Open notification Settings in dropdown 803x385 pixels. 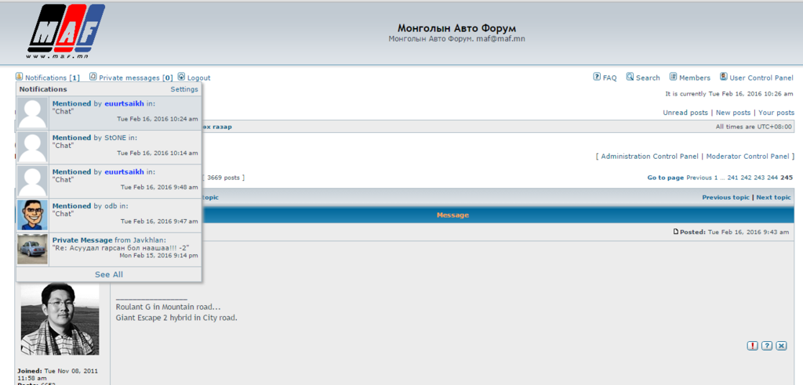click(184, 89)
